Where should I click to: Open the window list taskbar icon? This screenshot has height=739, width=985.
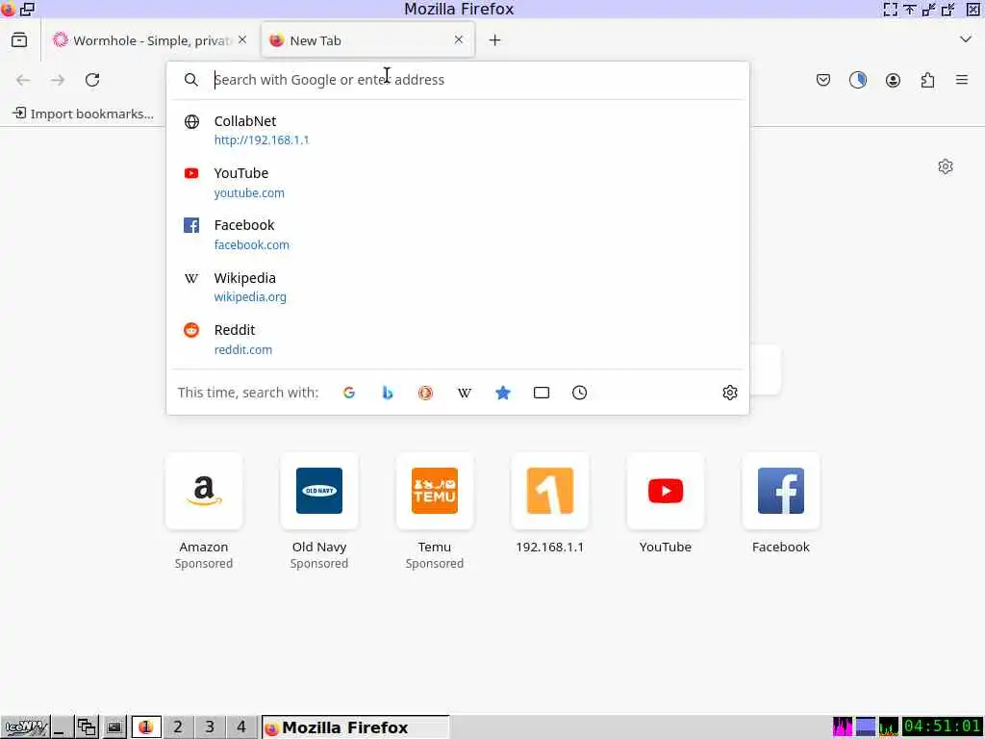(87, 727)
